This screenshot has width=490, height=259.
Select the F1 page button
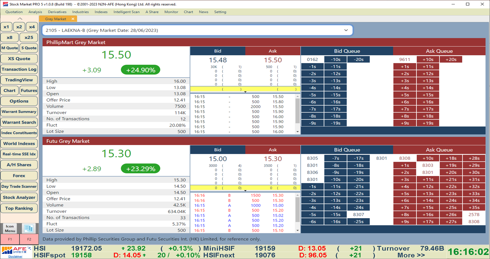click(10, 239)
